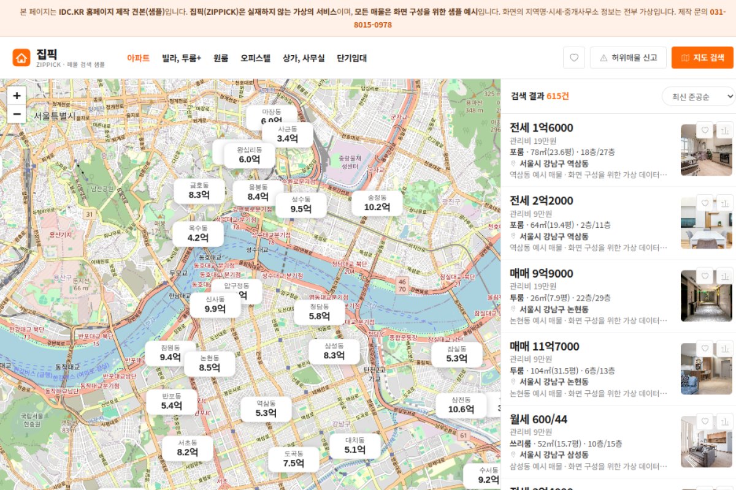Favorite the 매매 9억9000 listing
The width and height of the screenshot is (736, 490).
705,276
